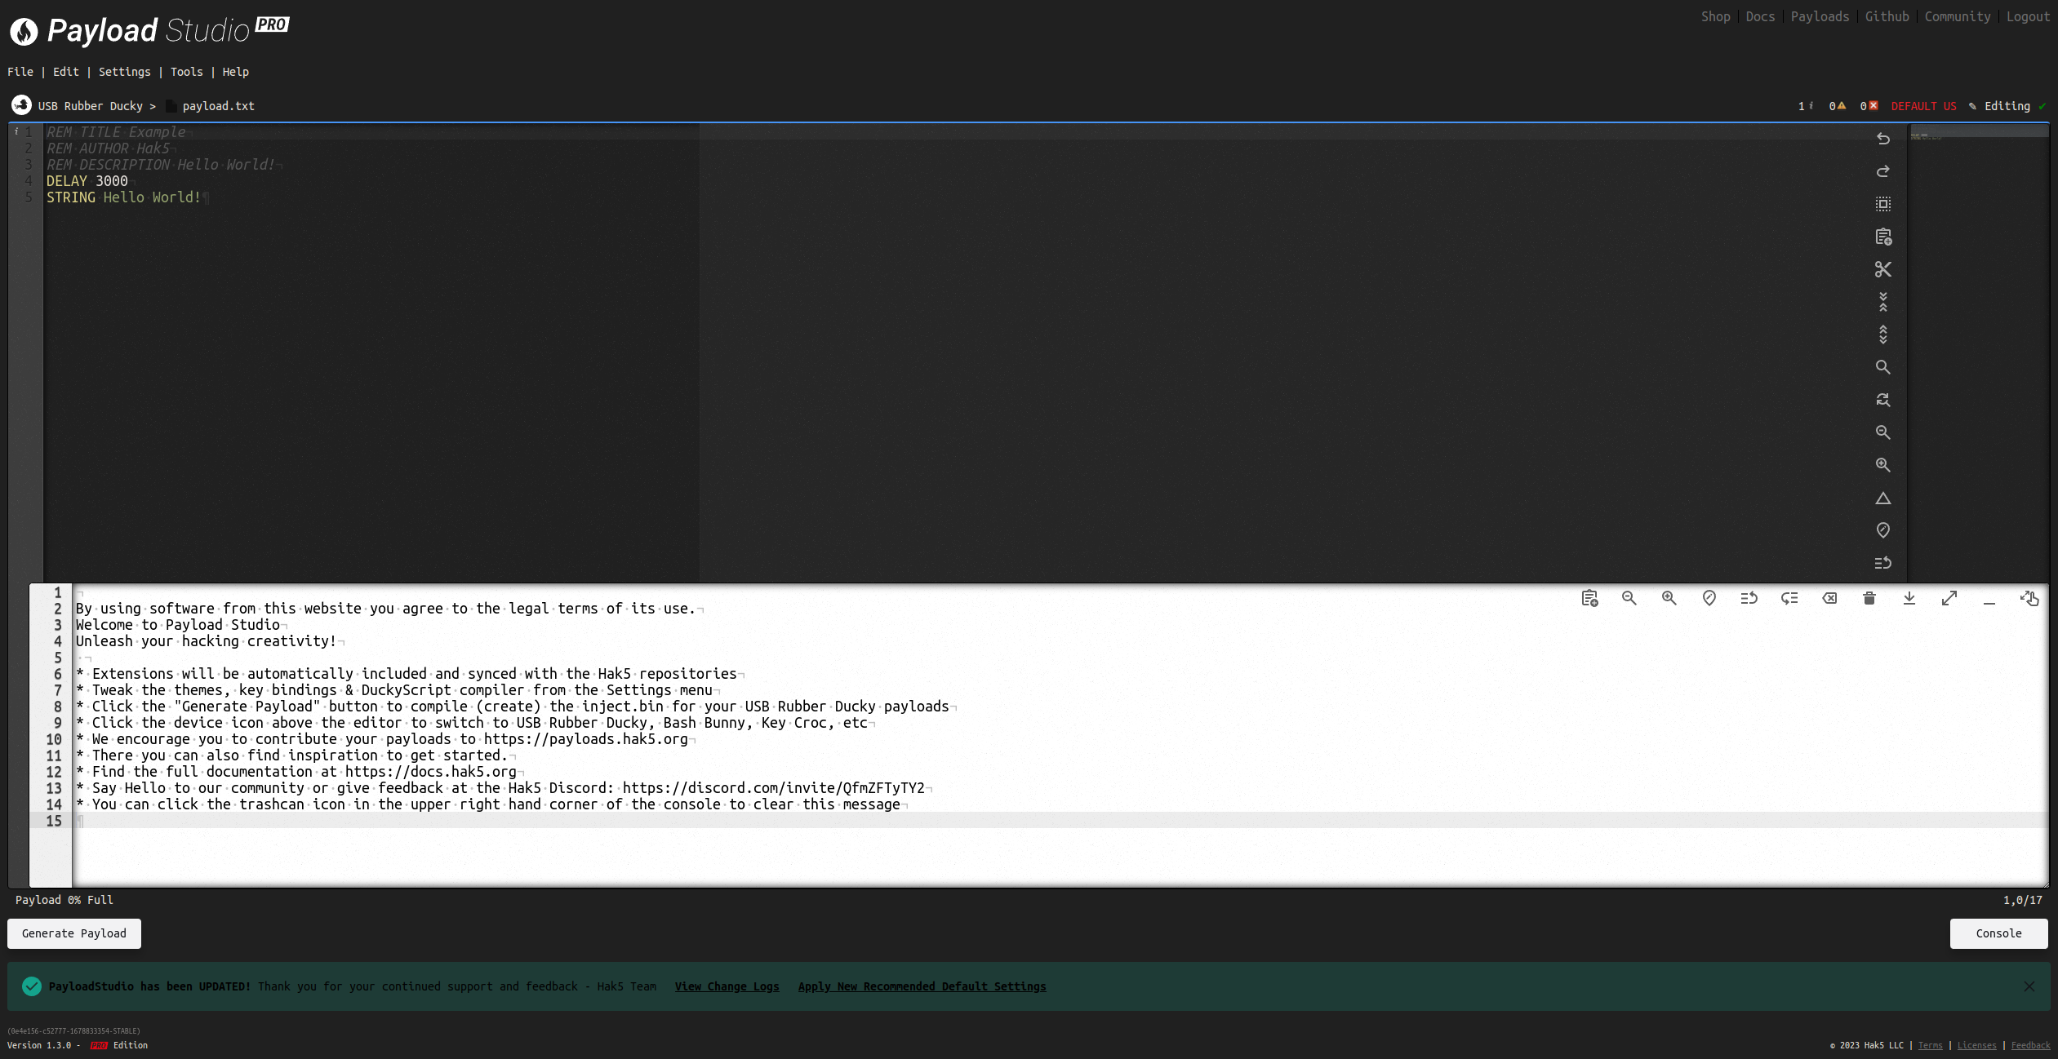Zoom in the editor font
Viewport: 2058px width, 1059px height.
(1882, 465)
